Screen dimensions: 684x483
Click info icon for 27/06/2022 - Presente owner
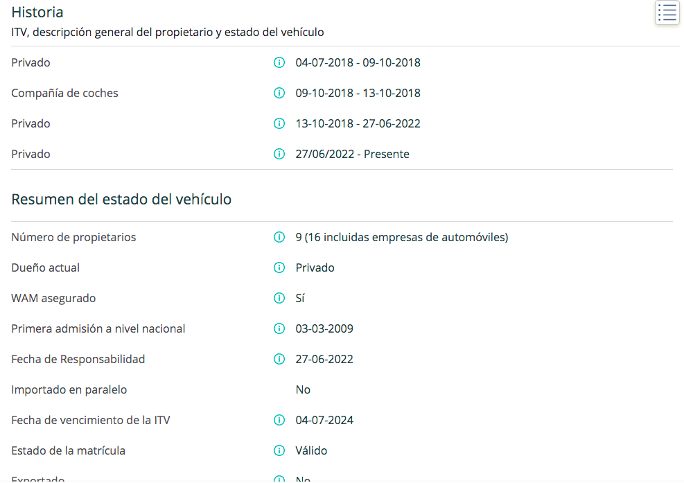(x=279, y=154)
